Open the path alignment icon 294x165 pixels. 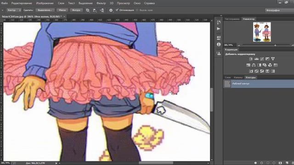[95, 10]
